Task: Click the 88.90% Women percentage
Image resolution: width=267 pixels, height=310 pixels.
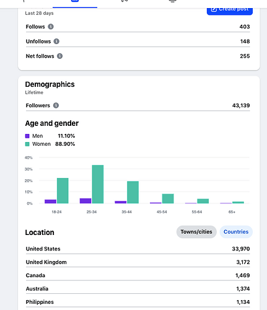Action: tap(65, 144)
